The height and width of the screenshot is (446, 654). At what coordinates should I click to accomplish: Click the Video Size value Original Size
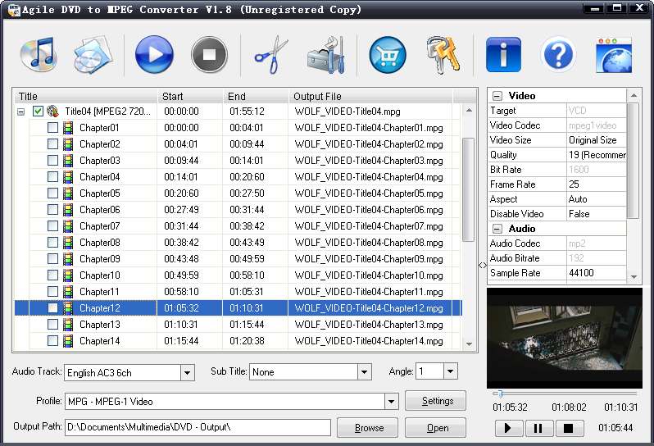[x=597, y=140]
